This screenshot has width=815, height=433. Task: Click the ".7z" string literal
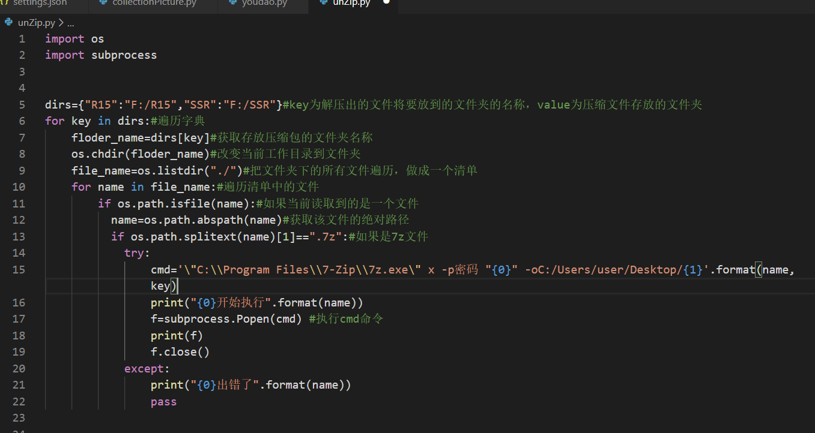326,237
